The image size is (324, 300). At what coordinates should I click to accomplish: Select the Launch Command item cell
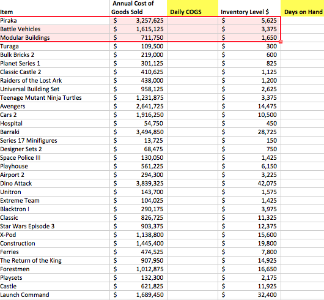tap(55, 294)
